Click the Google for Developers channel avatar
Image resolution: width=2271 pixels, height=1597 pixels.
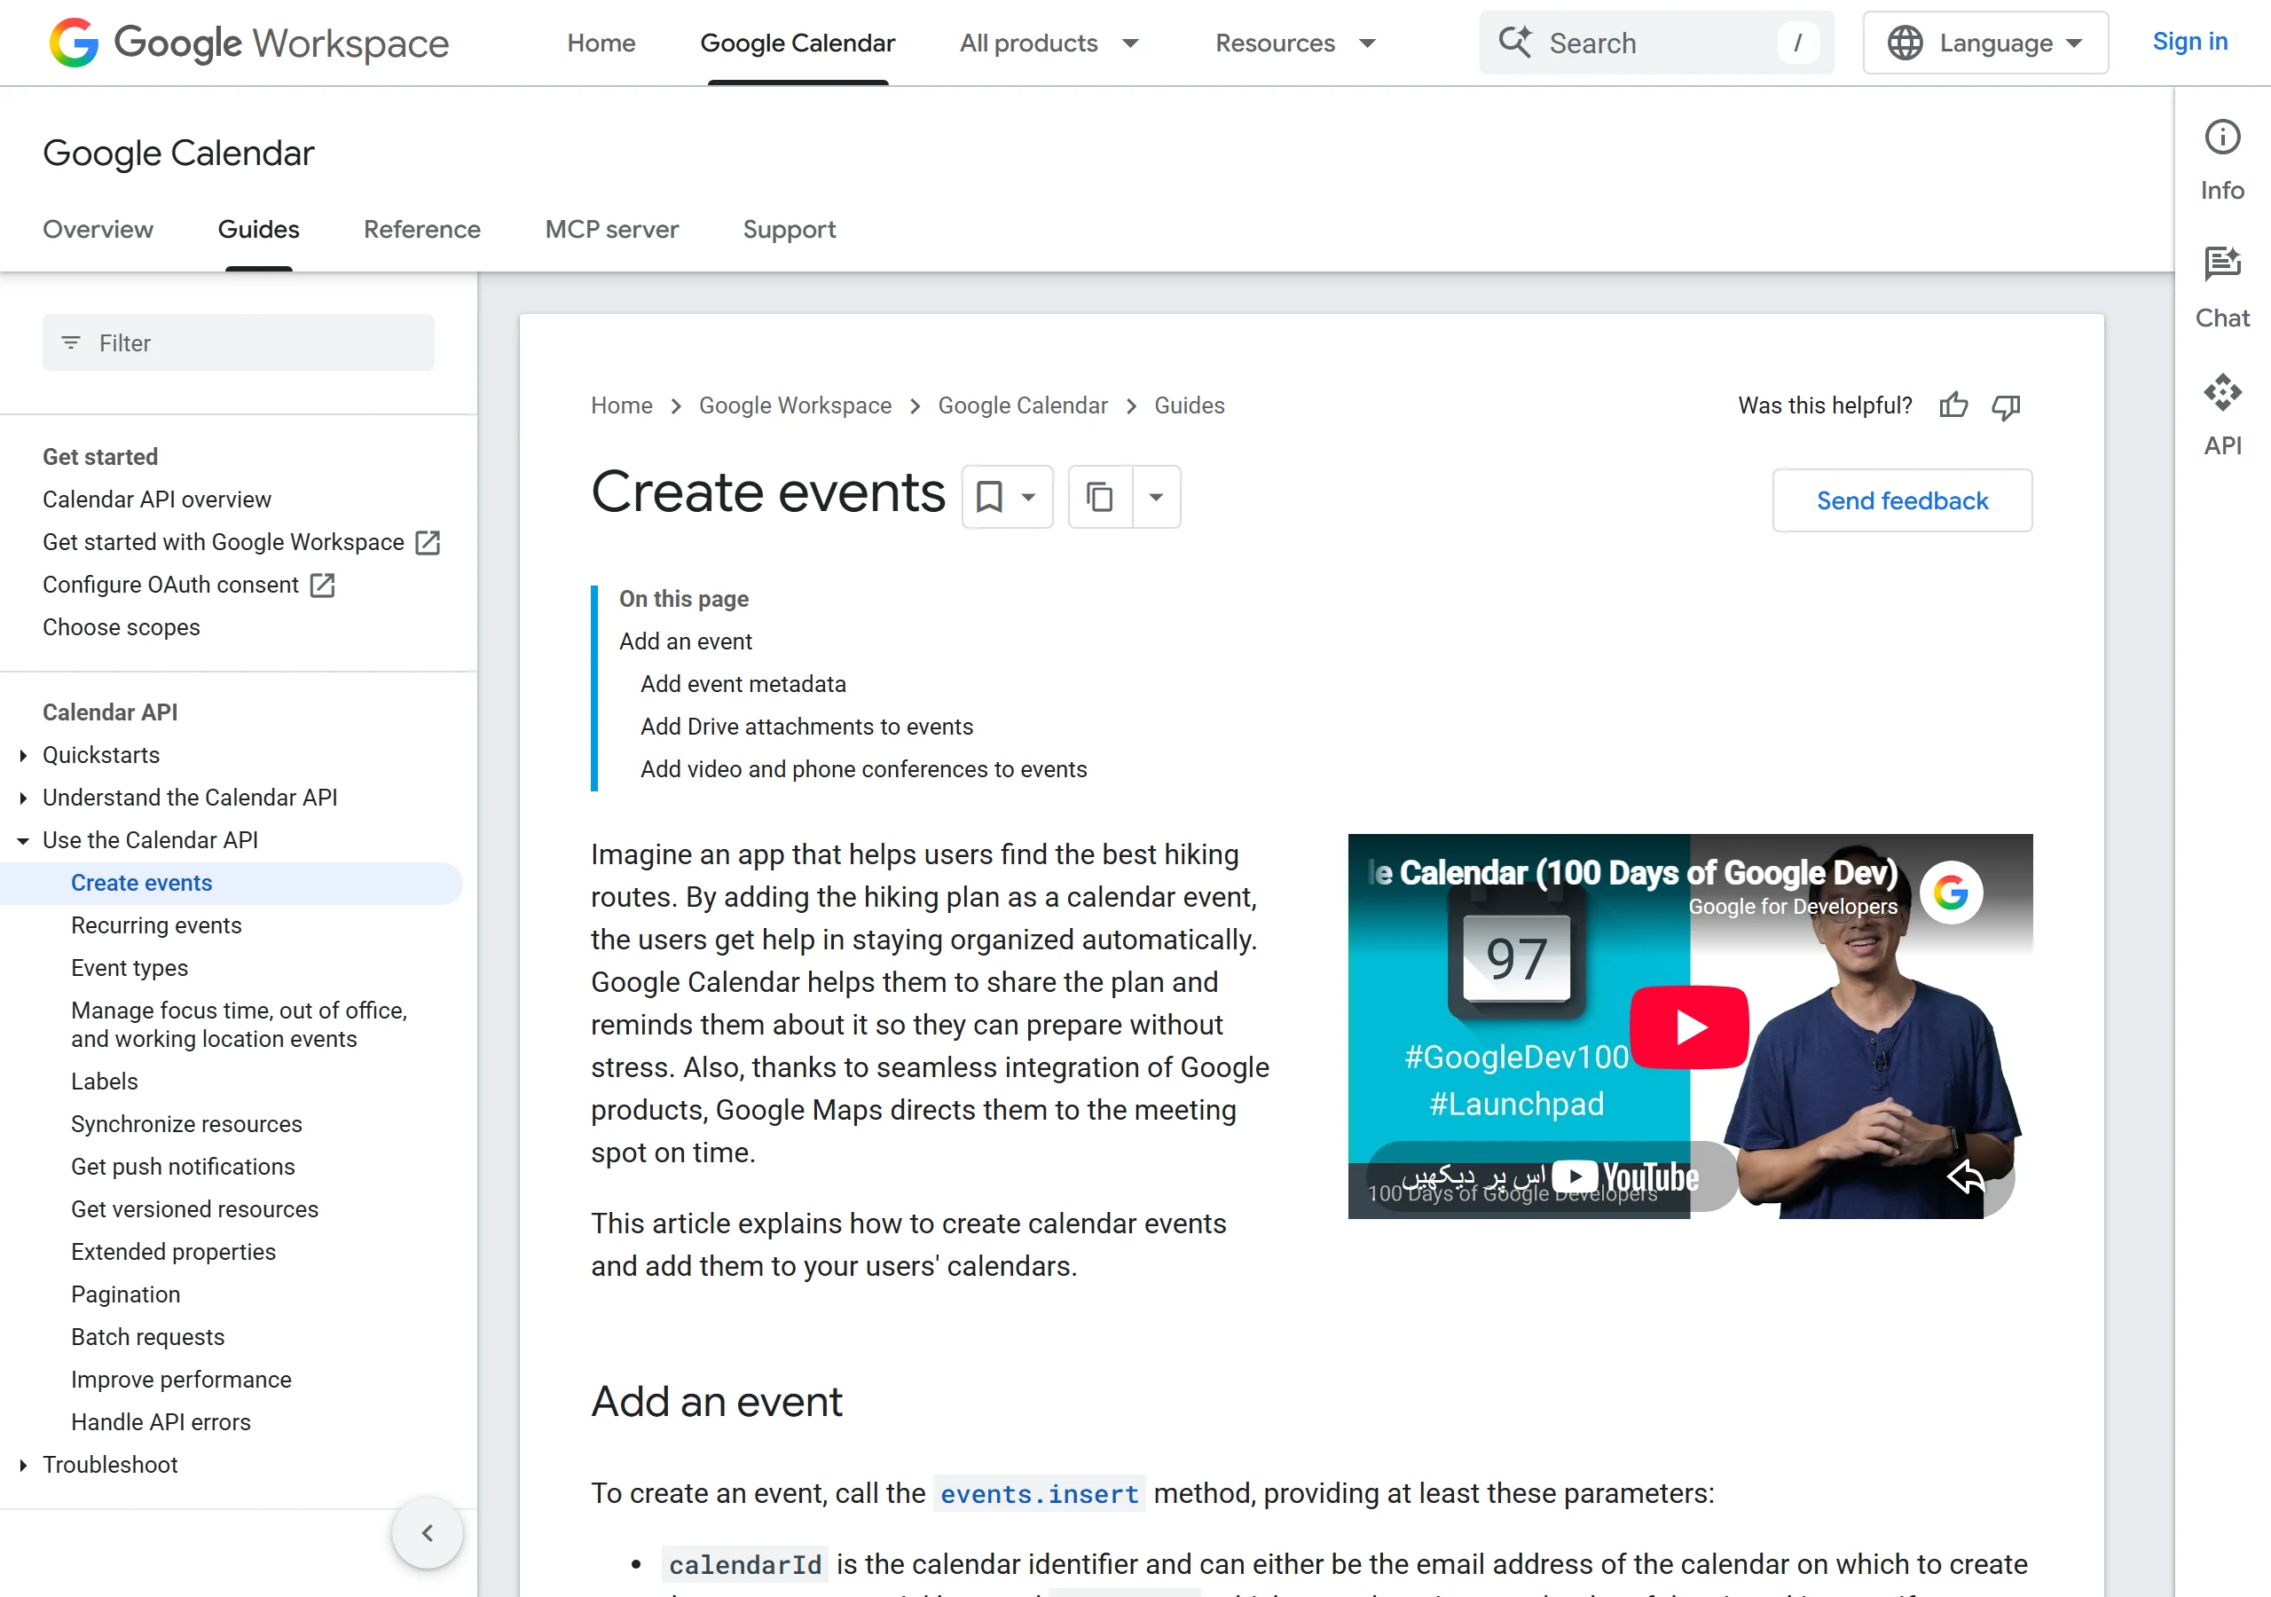tap(1951, 893)
